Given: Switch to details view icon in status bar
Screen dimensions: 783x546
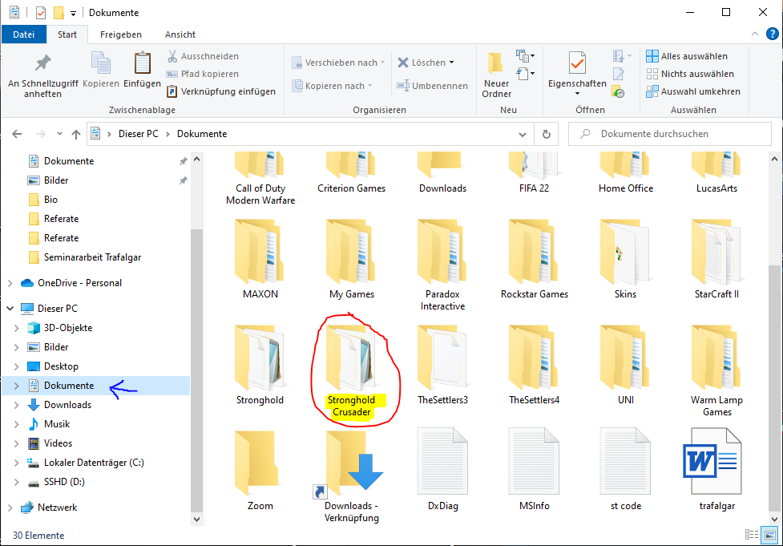Looking at the screenshot, I should (x=752, y=535).
